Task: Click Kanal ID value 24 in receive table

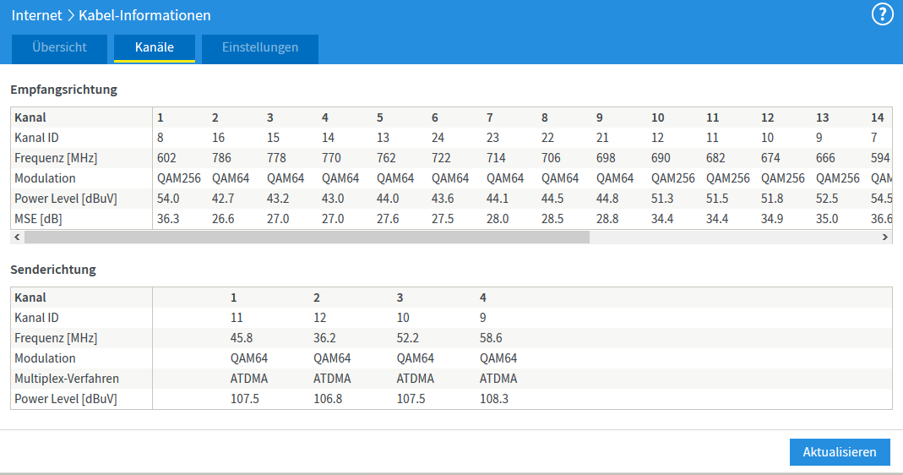Action: tap(438, 138)
